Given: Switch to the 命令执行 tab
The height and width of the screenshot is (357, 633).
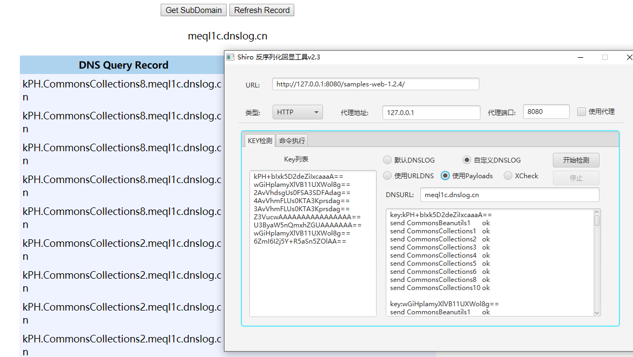Looking at the screenshot, I should pos(292,140).
